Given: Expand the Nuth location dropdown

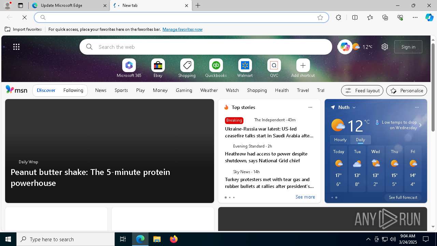Looking at the screenshot, I should [x=354, y=107].
